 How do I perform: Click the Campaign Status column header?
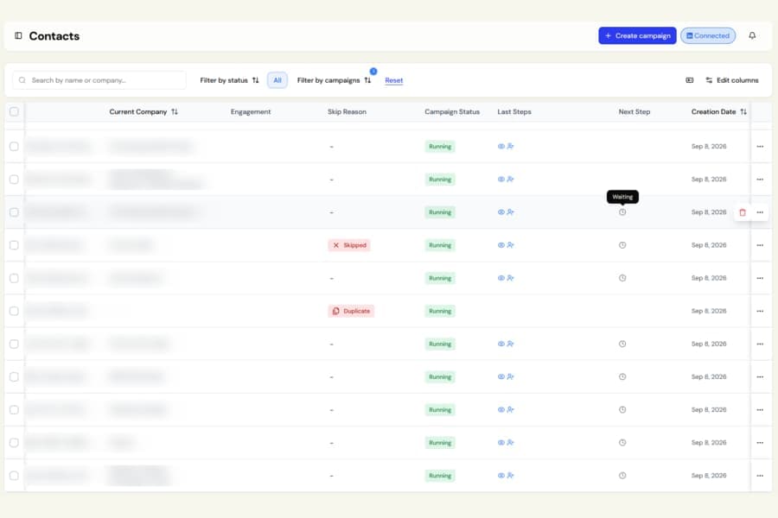pyautogui.click(x=452, y=112)
